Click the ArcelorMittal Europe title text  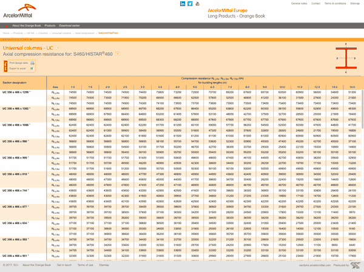pos(227,10)
